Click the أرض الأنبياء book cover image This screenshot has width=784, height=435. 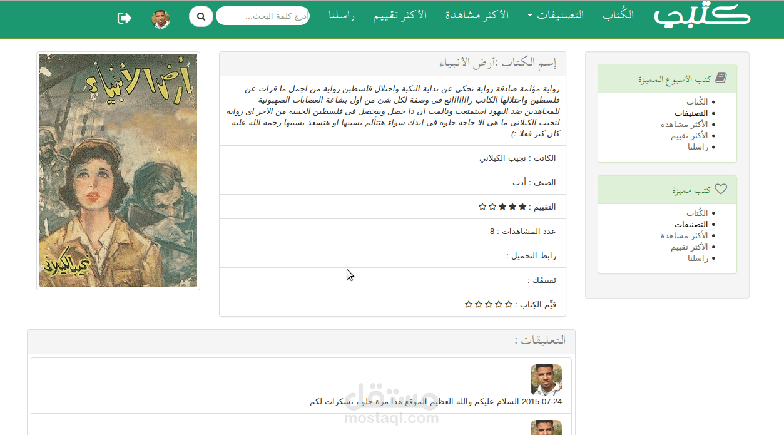coord(118,171)
